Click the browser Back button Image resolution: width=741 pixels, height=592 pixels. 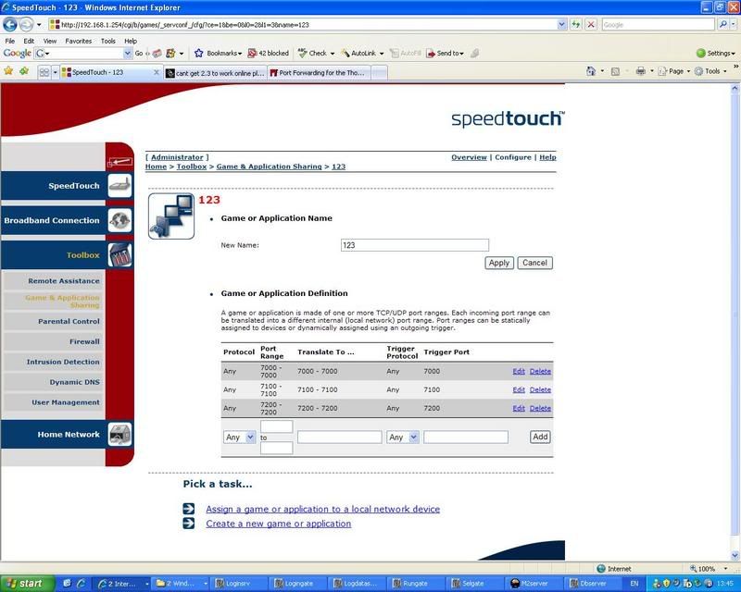pos(12,25)
